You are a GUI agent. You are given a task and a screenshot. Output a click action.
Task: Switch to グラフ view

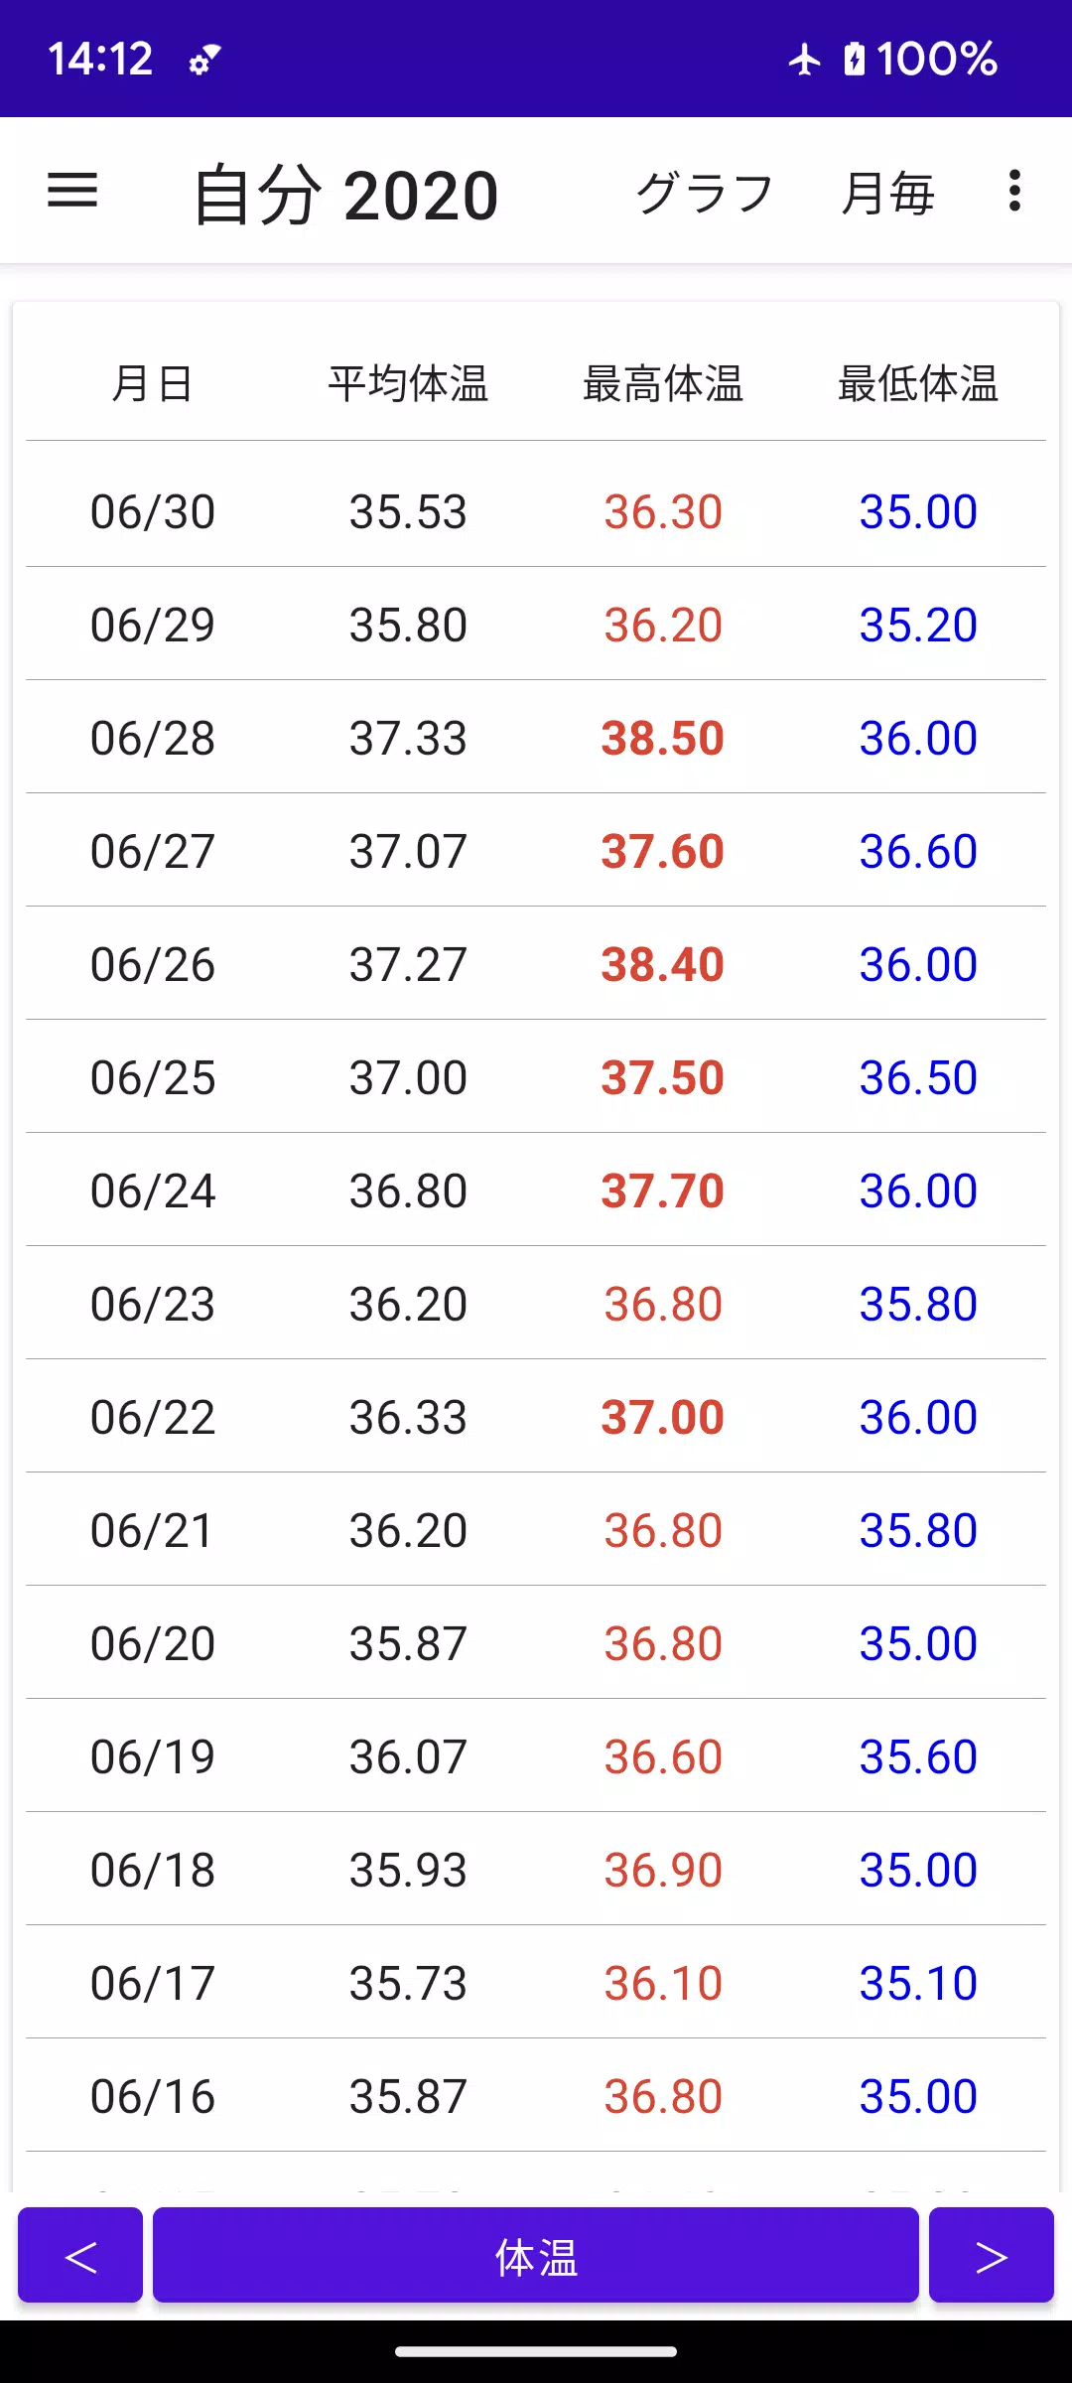(705, 193)
